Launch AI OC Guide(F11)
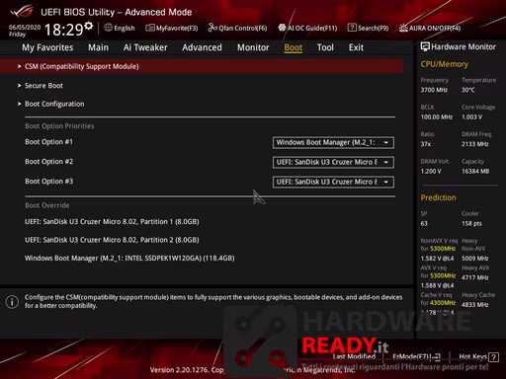 coord(307,28)
